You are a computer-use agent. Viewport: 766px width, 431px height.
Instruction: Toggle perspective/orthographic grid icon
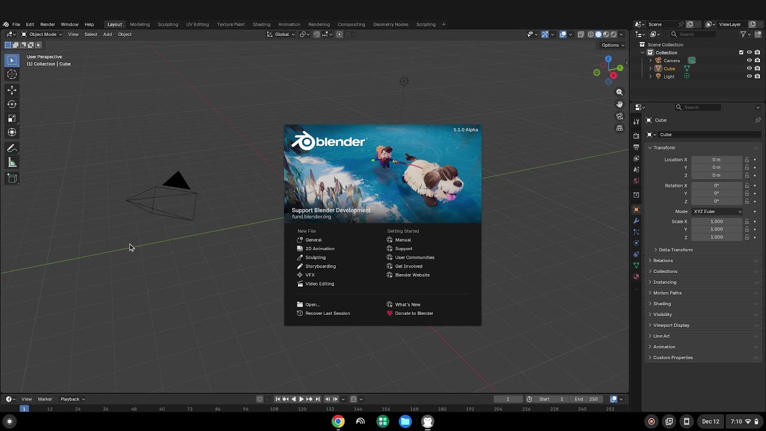pos(619,128)
